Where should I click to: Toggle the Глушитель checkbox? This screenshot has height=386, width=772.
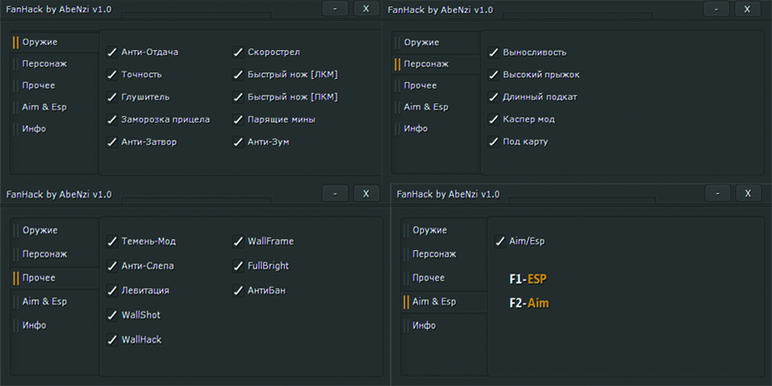point(112,97)
